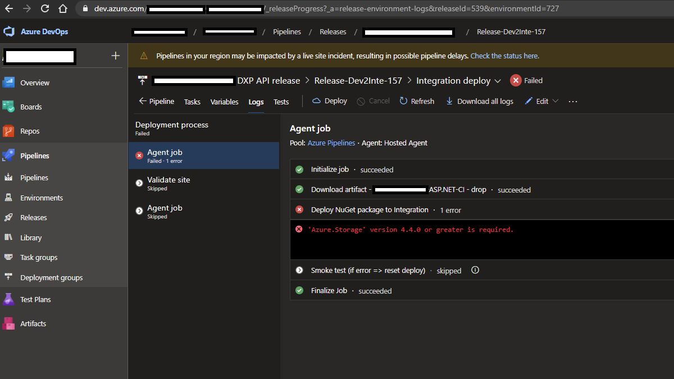Click the Download all logs button

click(x=480, y=101)
